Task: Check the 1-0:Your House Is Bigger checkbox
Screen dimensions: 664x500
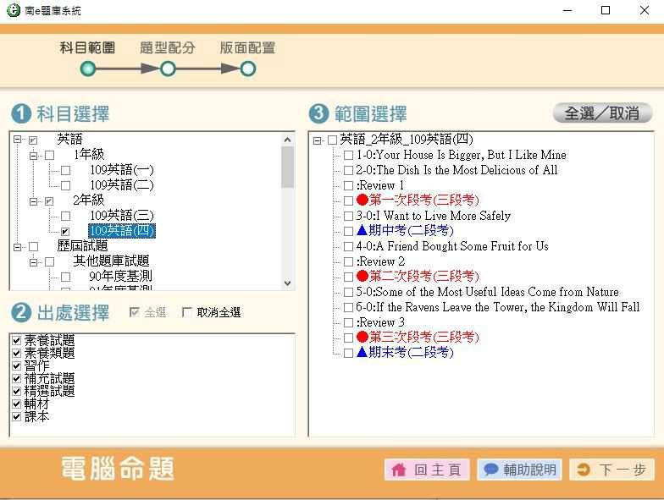Action: tap(348, 156)
